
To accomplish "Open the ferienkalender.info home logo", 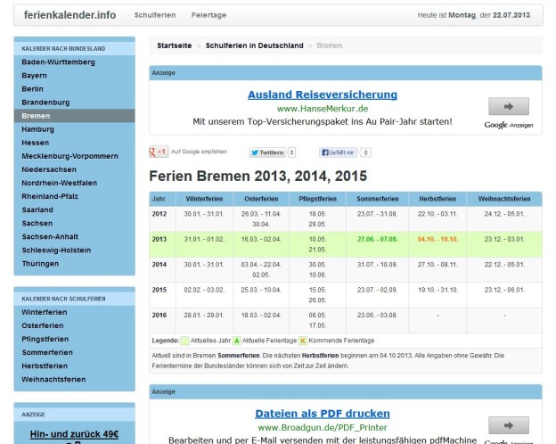I will [69, 15].
